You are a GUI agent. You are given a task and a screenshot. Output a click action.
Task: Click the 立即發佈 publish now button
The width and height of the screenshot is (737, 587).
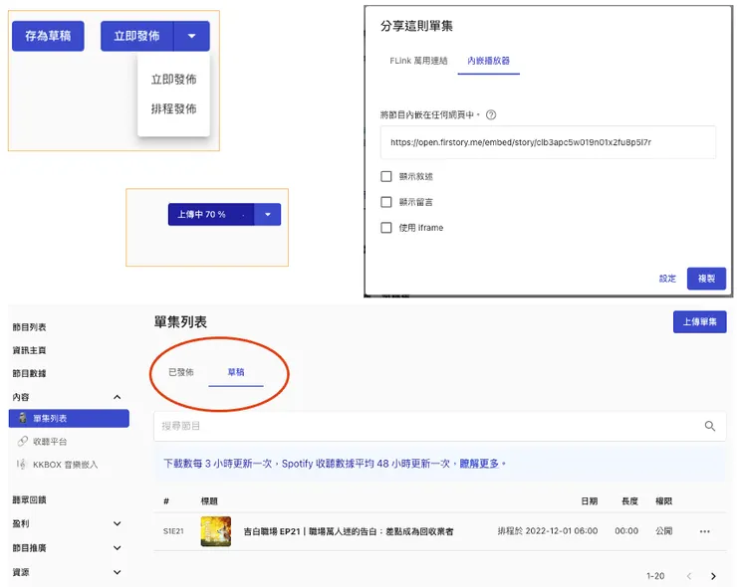136,36
